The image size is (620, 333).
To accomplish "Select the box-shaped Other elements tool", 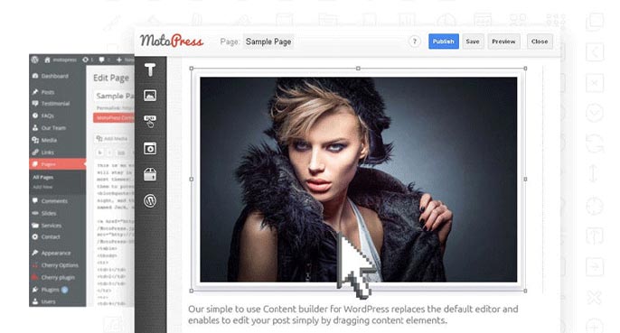I will (x=150, y=174).
